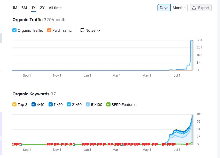The width and height of the screenshot is (220, 158).
Task: Click the red note marker near Jan 1
Action: coord(88,144)
